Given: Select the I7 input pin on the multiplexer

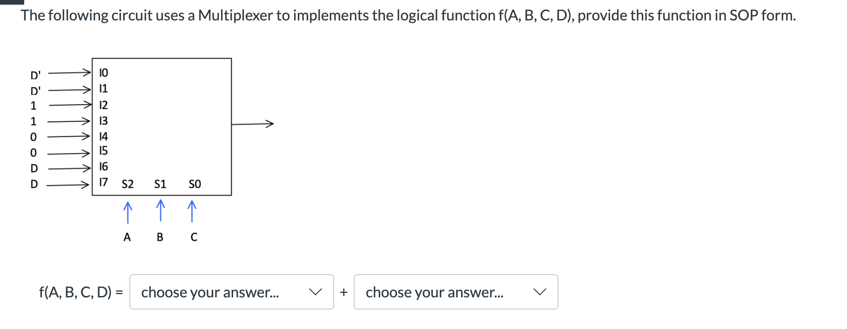Looking at the screenshot, I should tap(103, 183).
